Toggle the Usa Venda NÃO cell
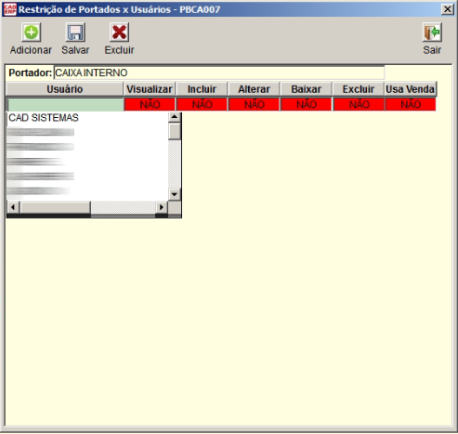458x434 pixels. (411, 104)
